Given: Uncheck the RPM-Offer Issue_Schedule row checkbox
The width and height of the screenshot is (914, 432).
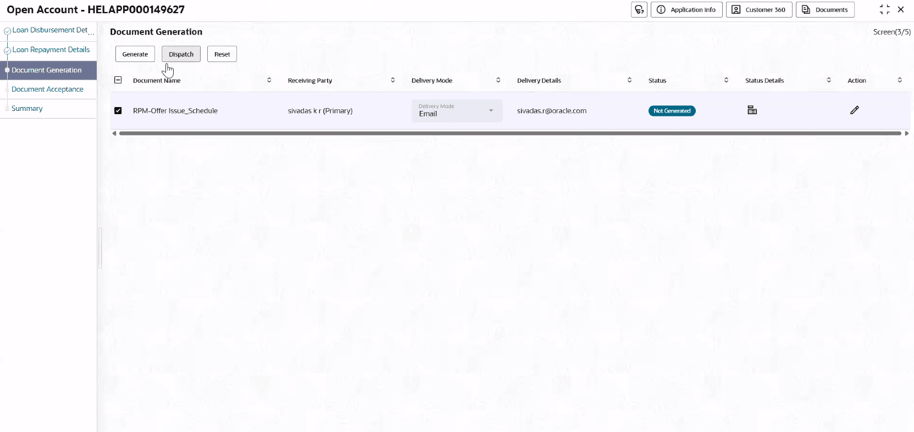Looking at the screenshot, I should click(118, 110).
